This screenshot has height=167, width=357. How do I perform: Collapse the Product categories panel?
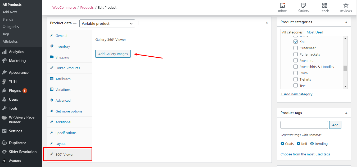click(x=346, y=22)
